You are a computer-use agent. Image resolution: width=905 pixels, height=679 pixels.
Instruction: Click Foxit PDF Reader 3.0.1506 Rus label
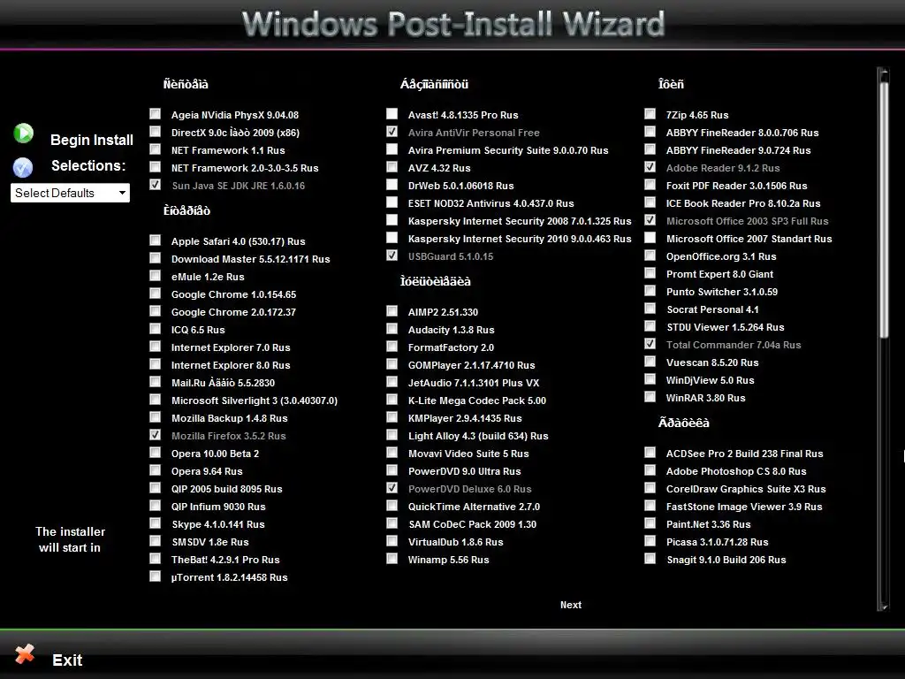click(x=736, y=186)
